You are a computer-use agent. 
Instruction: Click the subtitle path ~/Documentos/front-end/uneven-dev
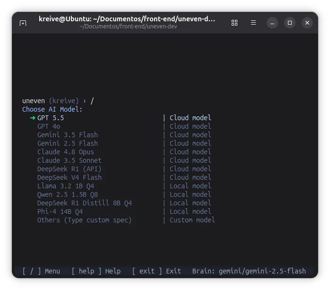pyautogui.click(x=128, y=26)
